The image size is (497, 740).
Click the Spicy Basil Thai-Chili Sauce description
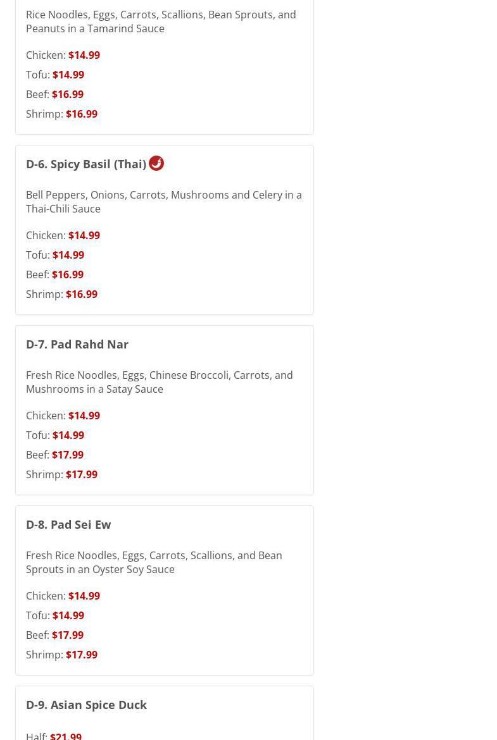point(163,202)
